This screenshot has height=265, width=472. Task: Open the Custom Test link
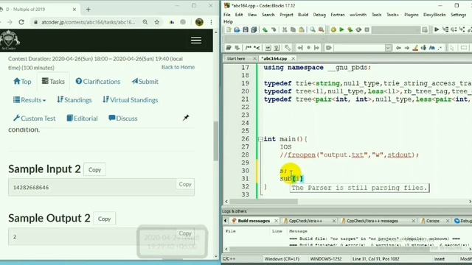(x=35, y=119)
